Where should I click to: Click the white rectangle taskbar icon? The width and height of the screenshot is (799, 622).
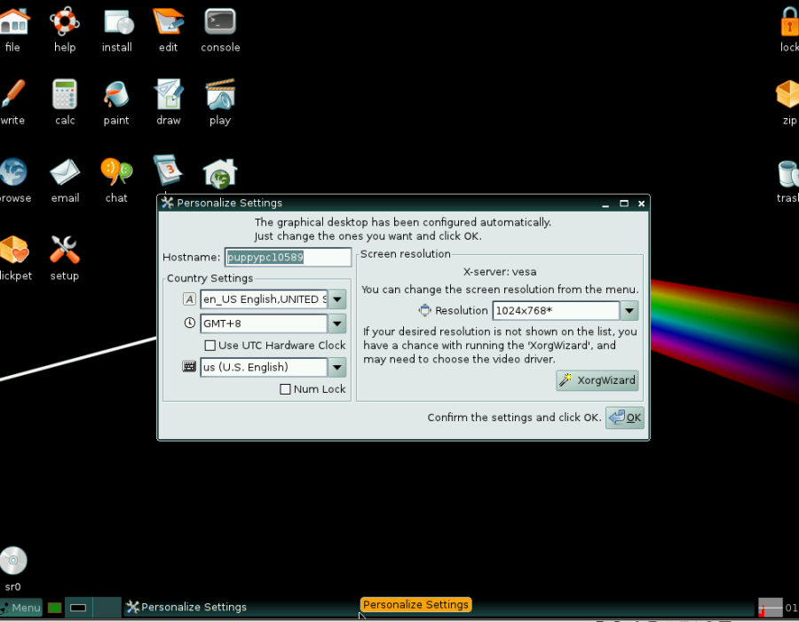[x=78, y=608]
